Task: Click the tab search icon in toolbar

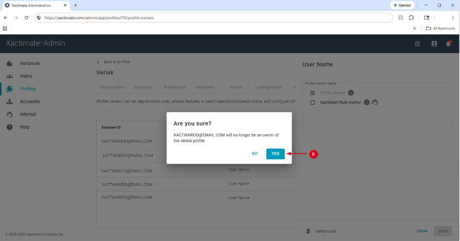Action: tap(427, 18)
